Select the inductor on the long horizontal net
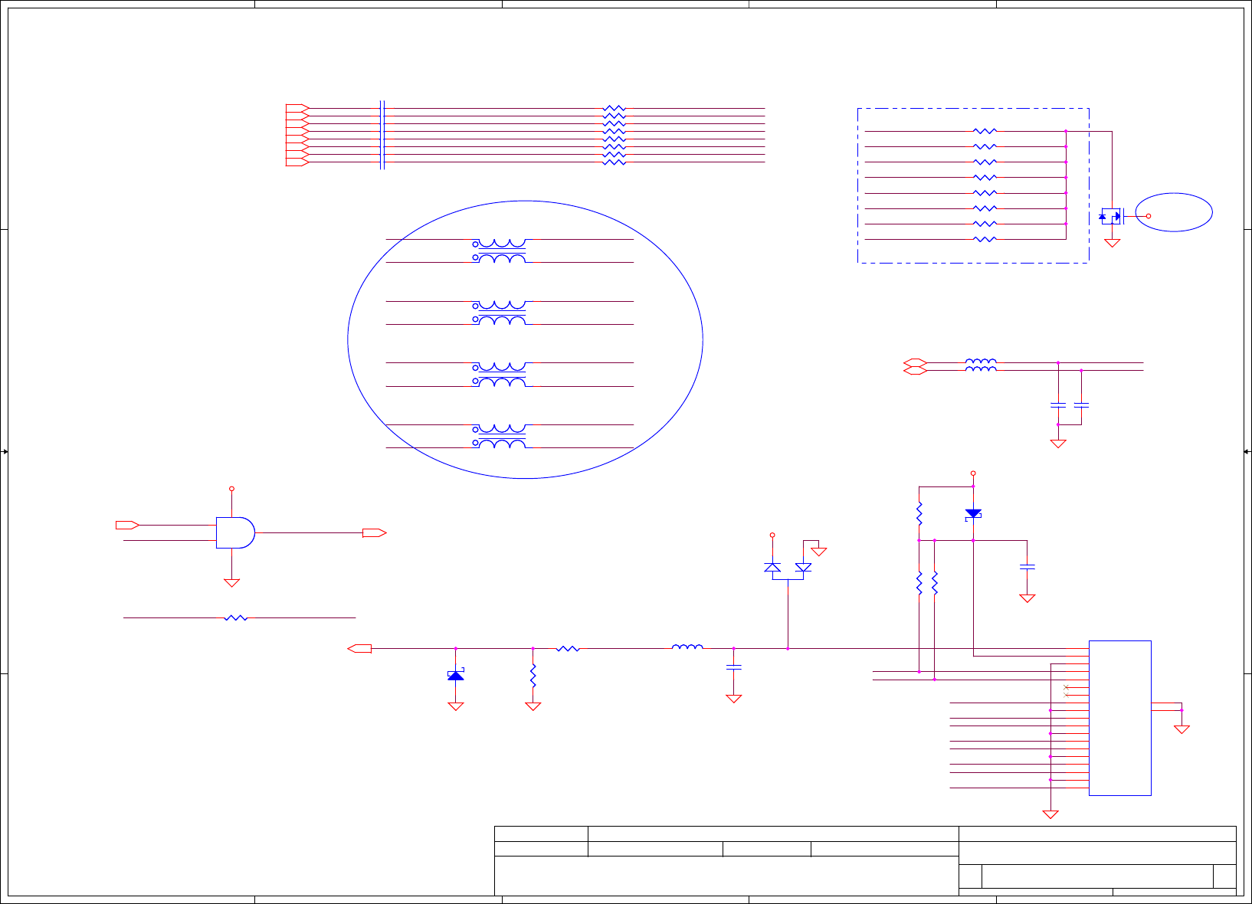 [687, 647]
